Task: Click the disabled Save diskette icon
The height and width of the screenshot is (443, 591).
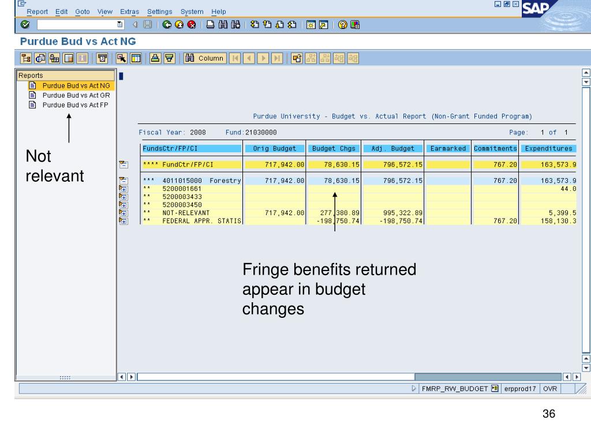Action: point(148,24)
